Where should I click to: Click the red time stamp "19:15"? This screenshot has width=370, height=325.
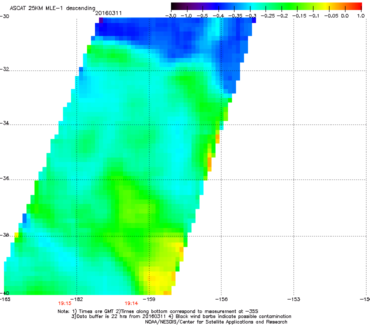coord(64,303)
